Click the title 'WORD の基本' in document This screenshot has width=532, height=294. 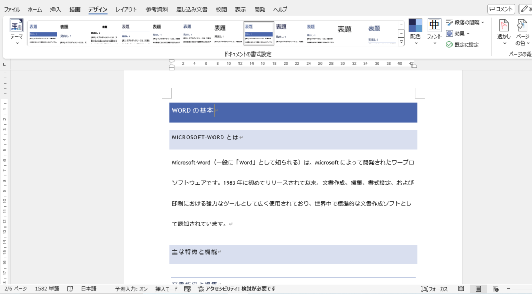click(x=192, y=110)
